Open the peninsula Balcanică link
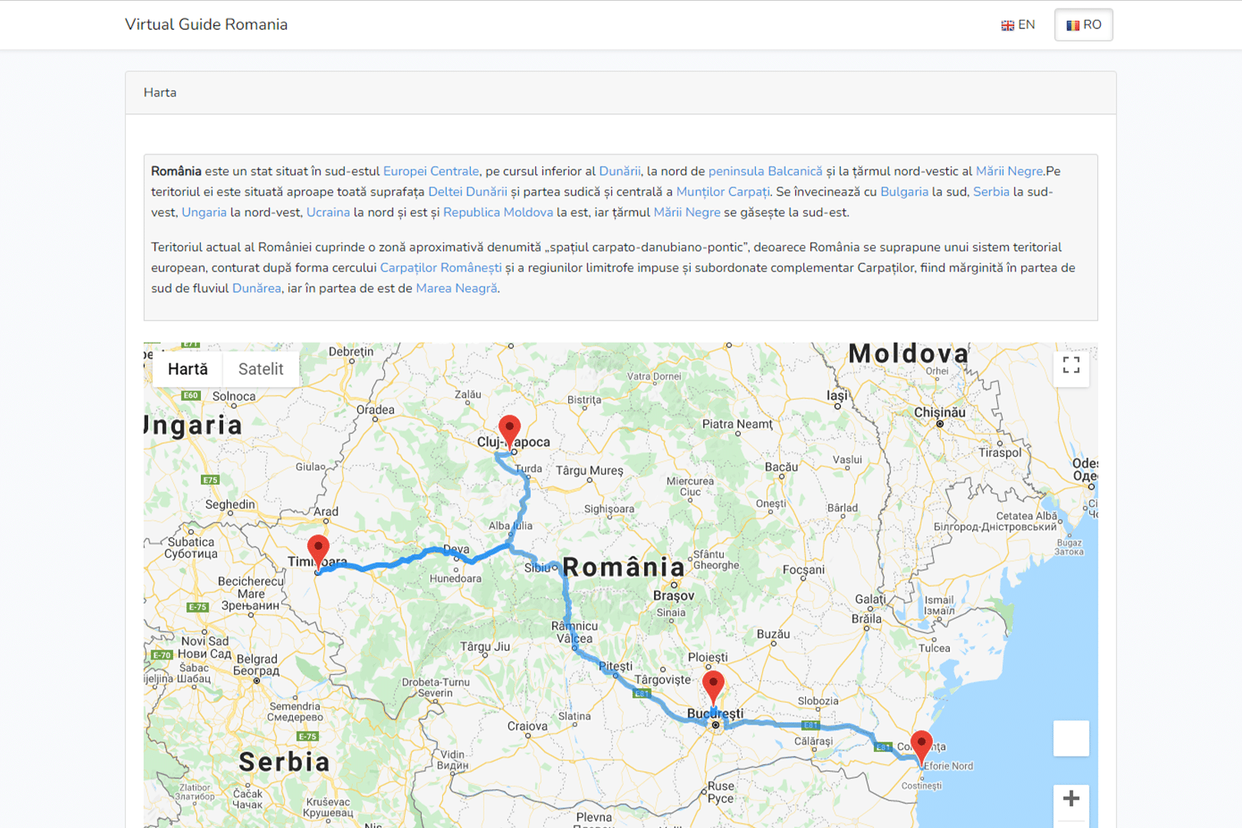 pos(765,171)
